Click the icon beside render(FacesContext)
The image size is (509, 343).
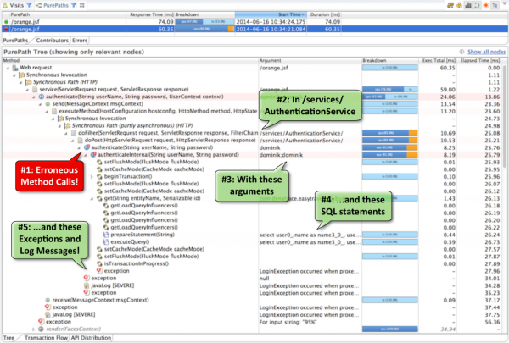tap(41, 329)
